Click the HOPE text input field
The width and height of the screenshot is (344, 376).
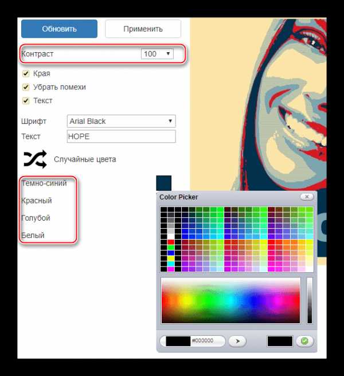[x=121, y=136]
